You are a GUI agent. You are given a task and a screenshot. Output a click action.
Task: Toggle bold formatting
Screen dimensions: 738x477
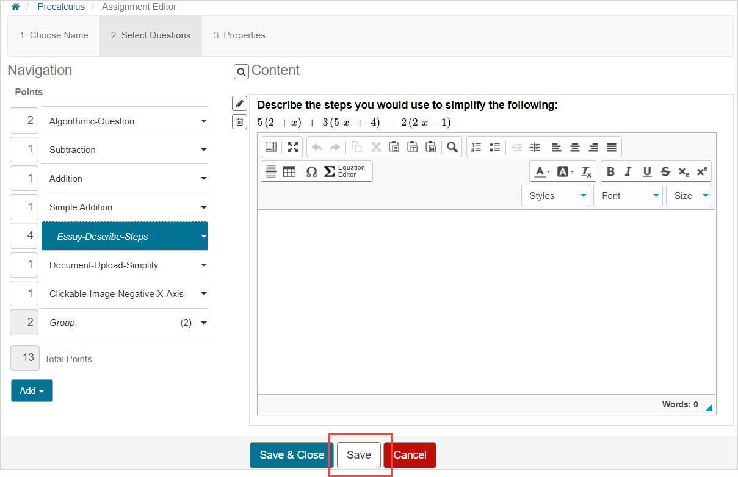point(610,171)
